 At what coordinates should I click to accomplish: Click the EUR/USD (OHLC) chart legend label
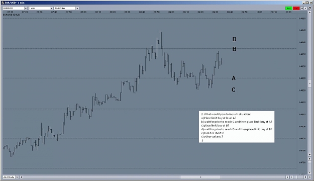coord(12,15)
